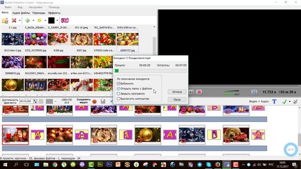Open Photoshop from the taskbar
The width and height of the screenshot is (301, 169).
click(x=109, y=165)
